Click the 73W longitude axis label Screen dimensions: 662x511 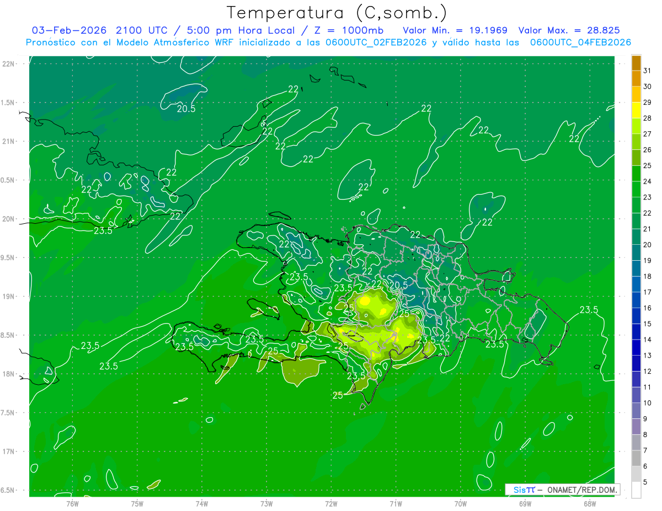point(266,504)
